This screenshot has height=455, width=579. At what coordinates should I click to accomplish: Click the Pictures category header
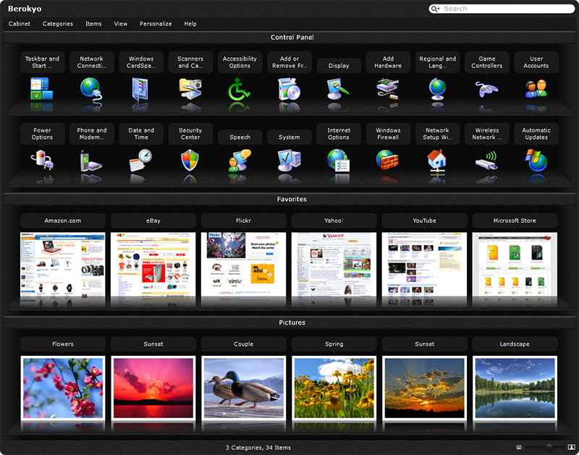point(289,323)
